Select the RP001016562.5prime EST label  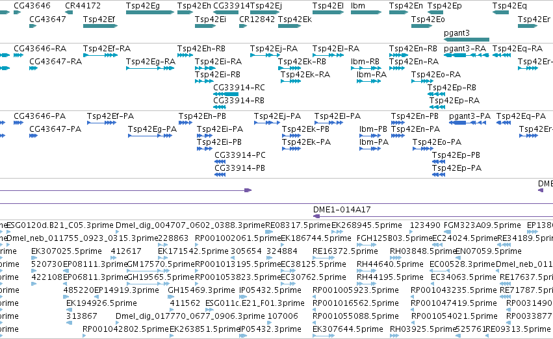coord(355,303)
